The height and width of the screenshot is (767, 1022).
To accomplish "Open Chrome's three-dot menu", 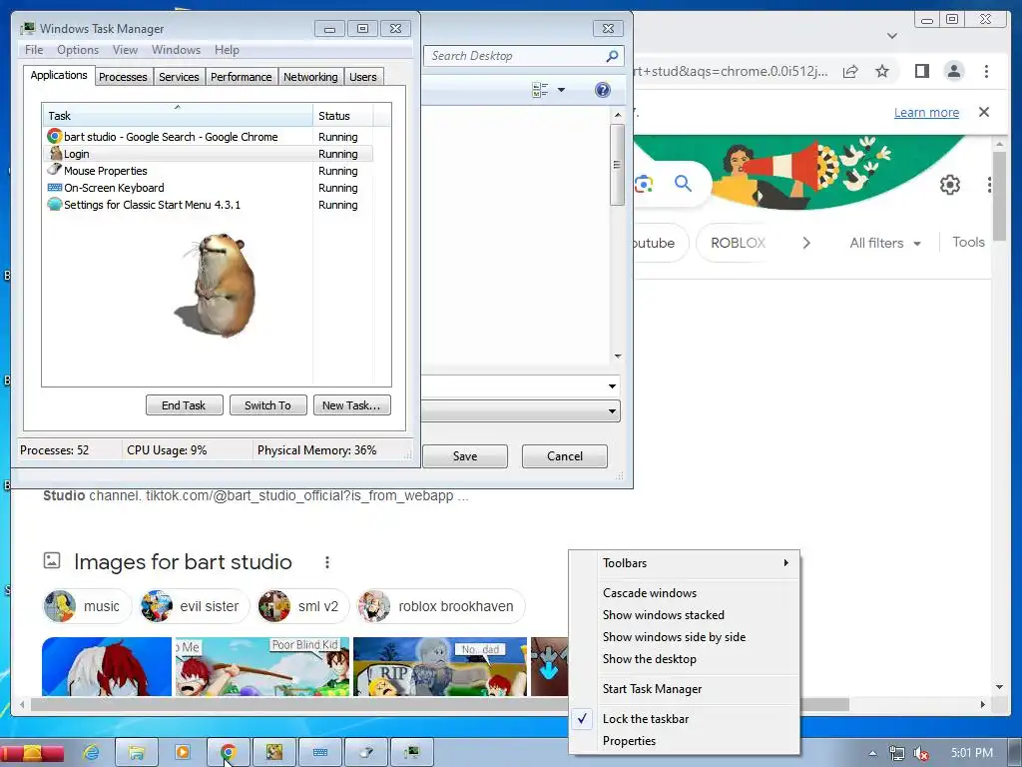I will coord(986,71).
